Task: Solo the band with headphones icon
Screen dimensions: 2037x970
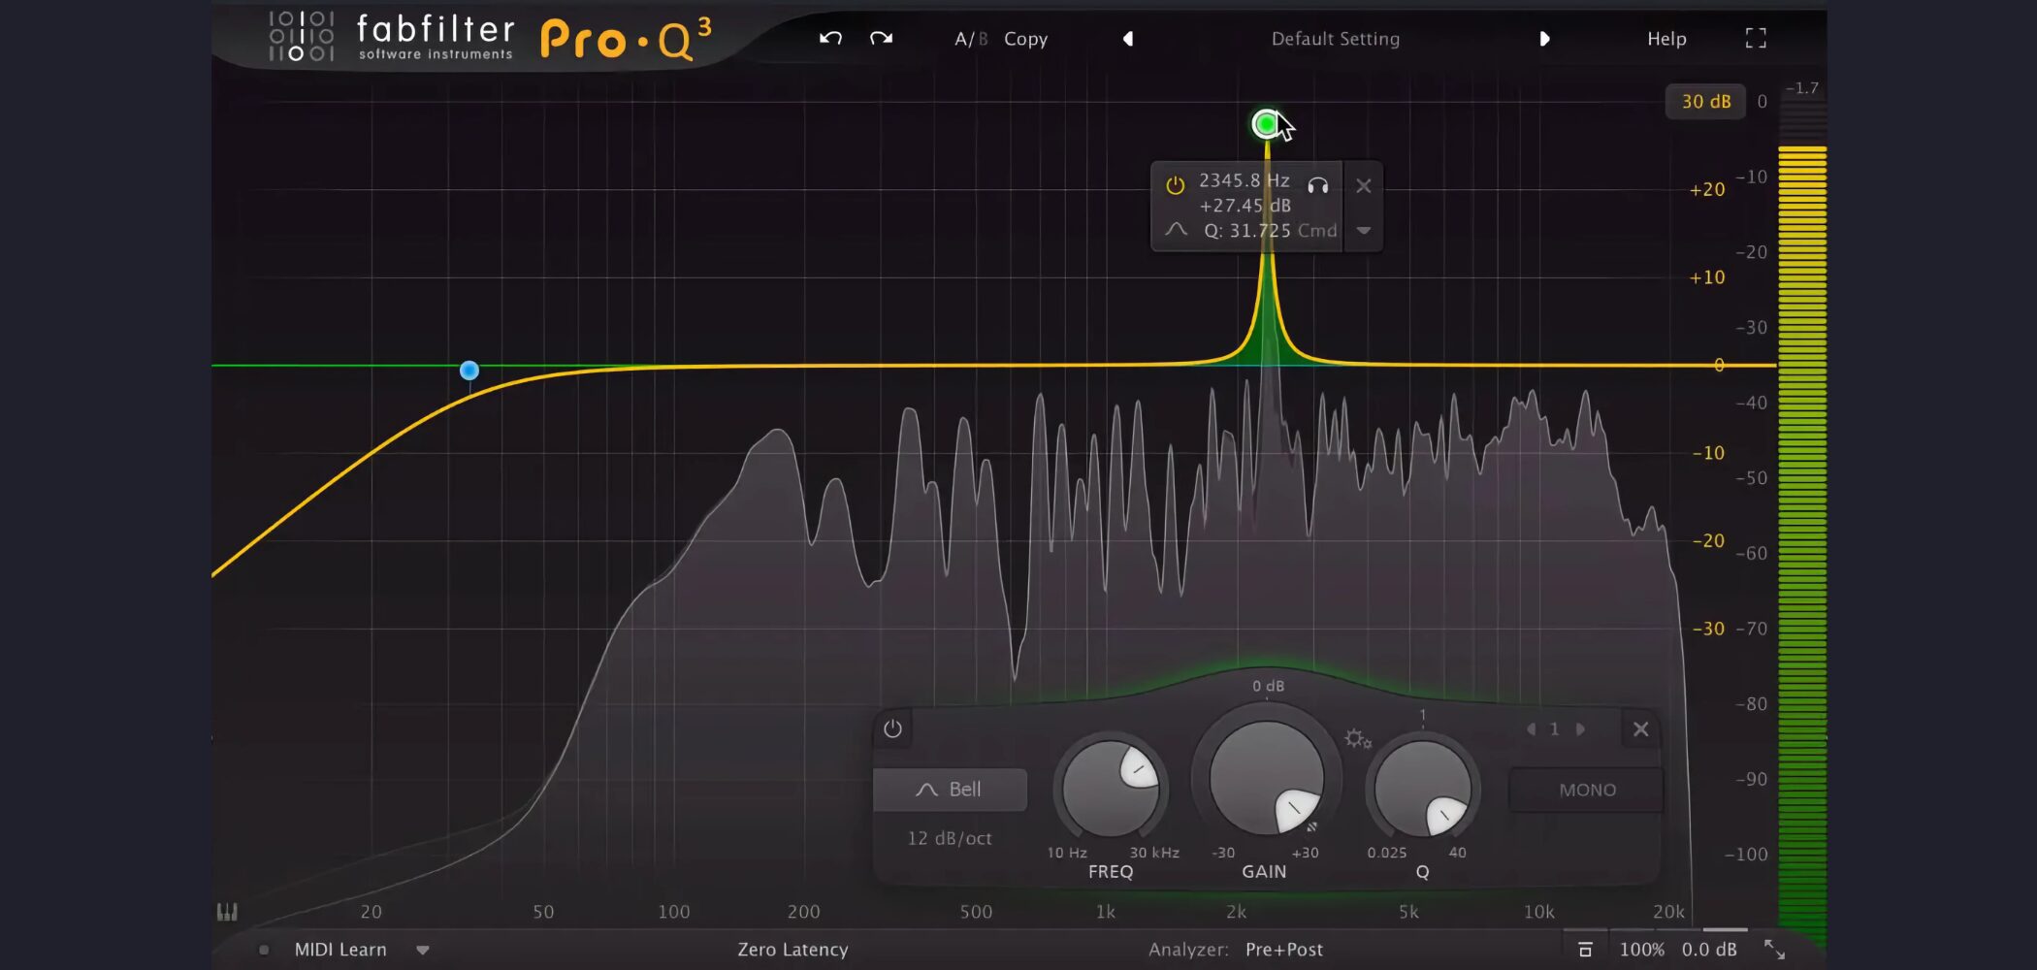Action: point(1317,184)
